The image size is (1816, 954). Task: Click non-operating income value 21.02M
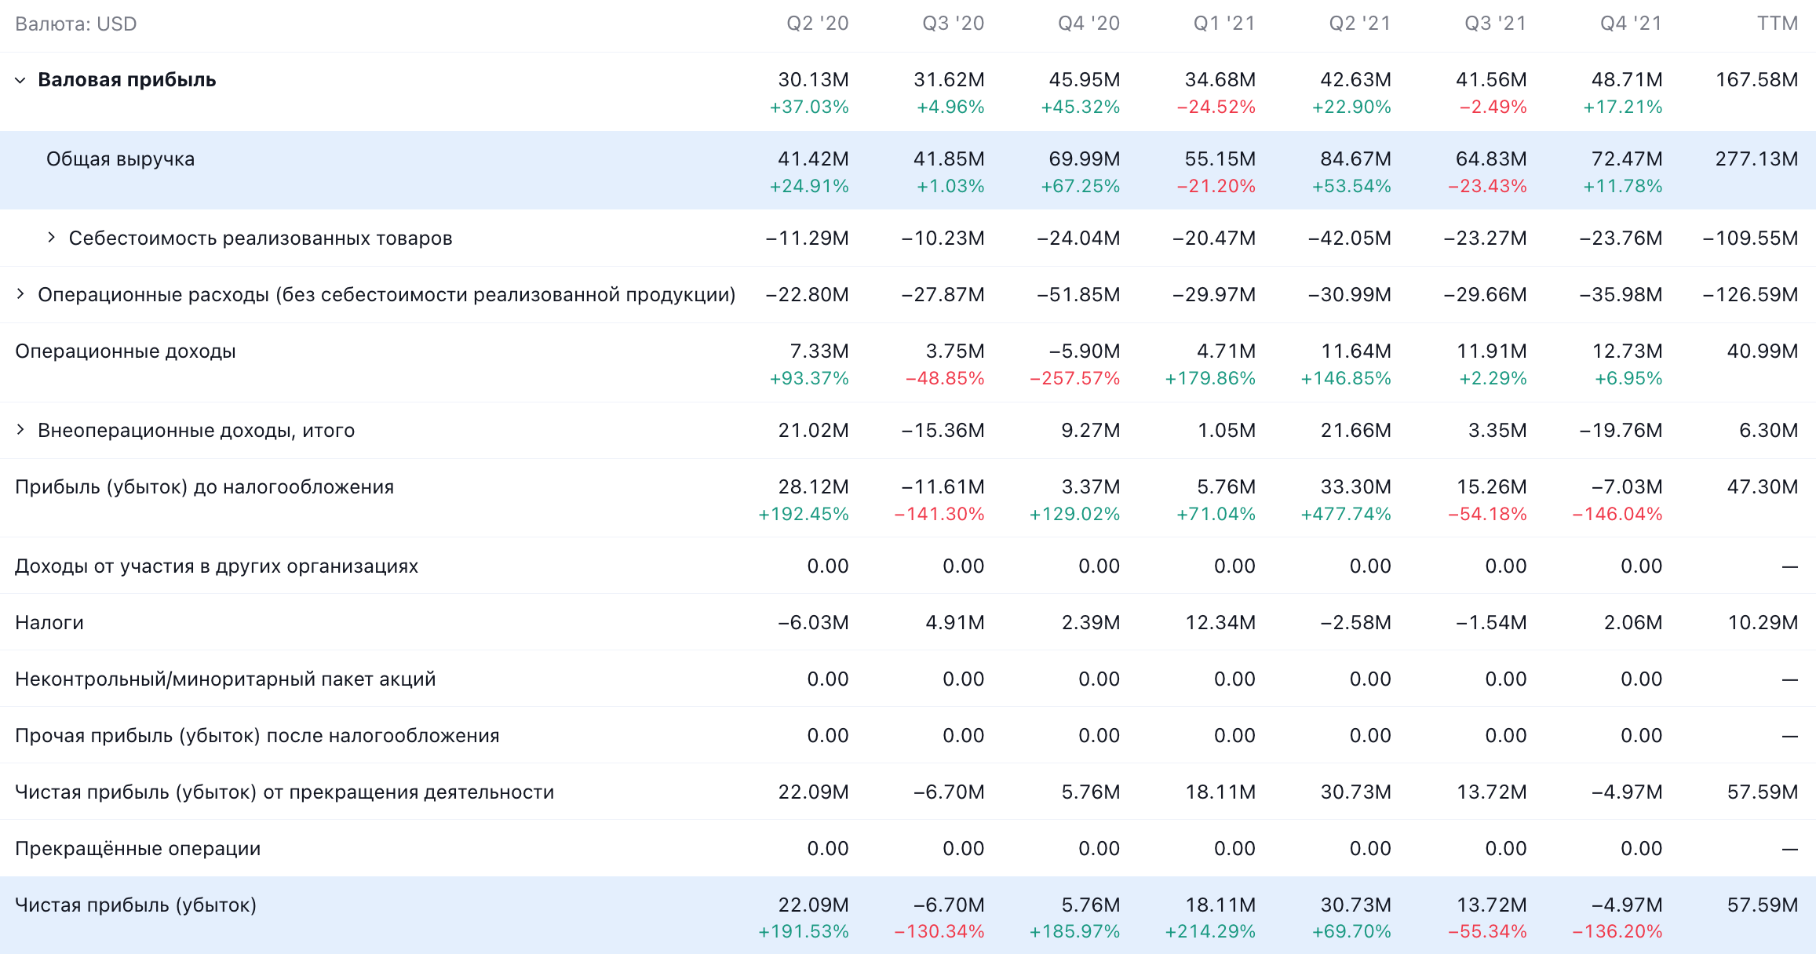click(813, 431)
